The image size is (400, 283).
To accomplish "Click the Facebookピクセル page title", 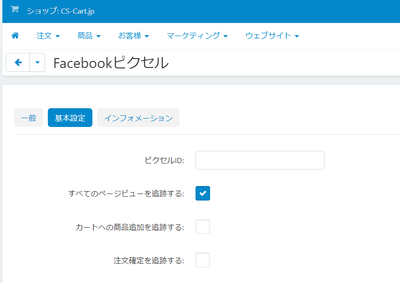I will coord(111,63).
